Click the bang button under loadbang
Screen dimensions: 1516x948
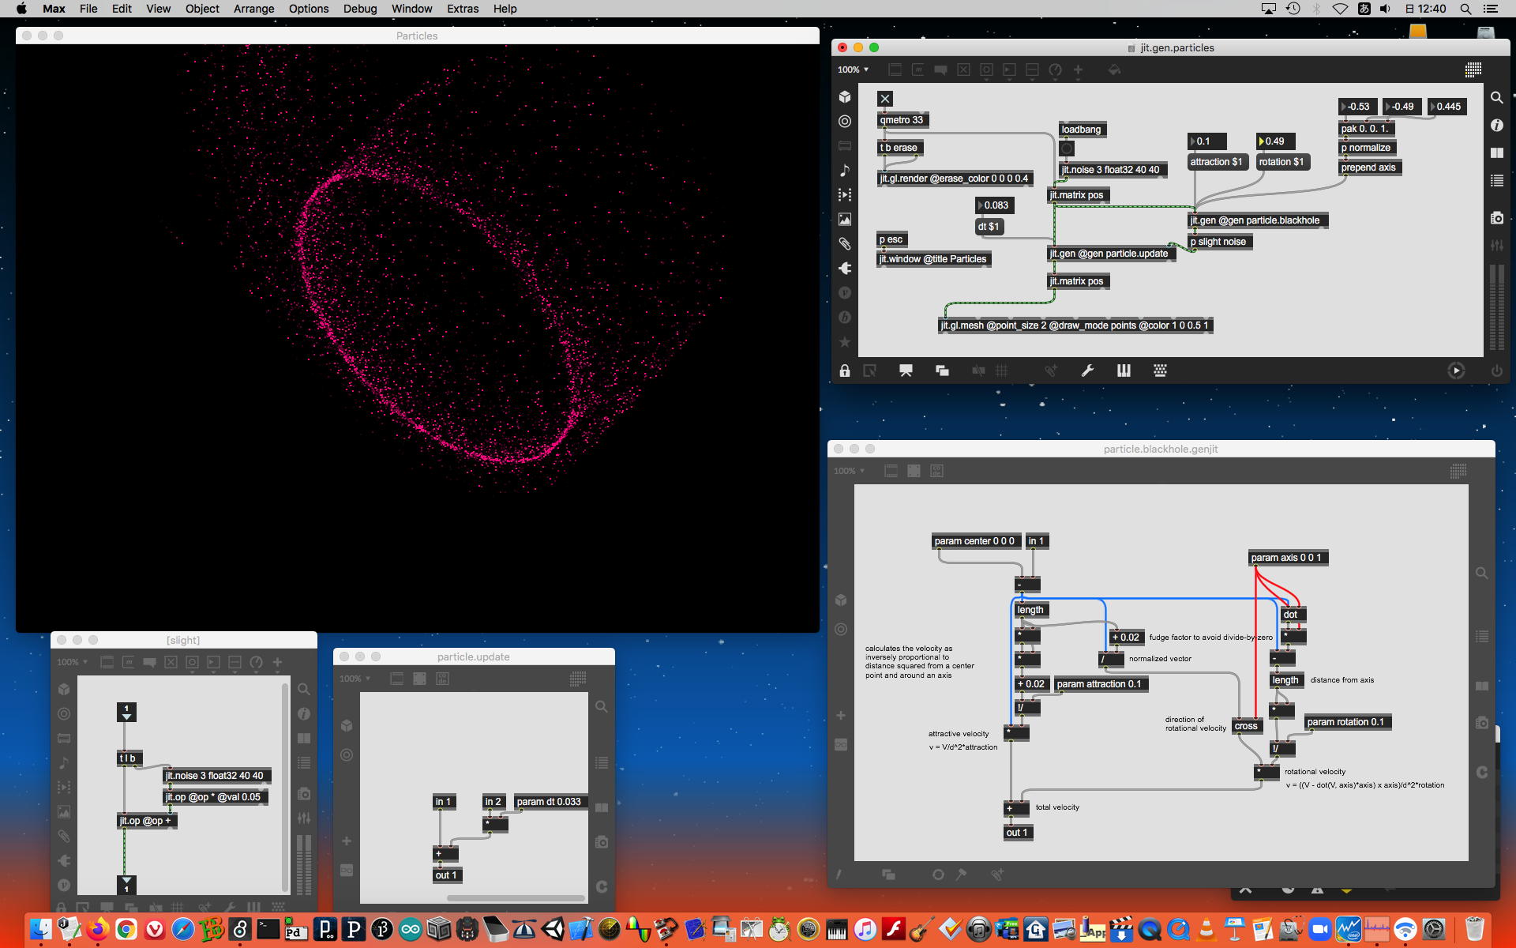coord(1067,149)
